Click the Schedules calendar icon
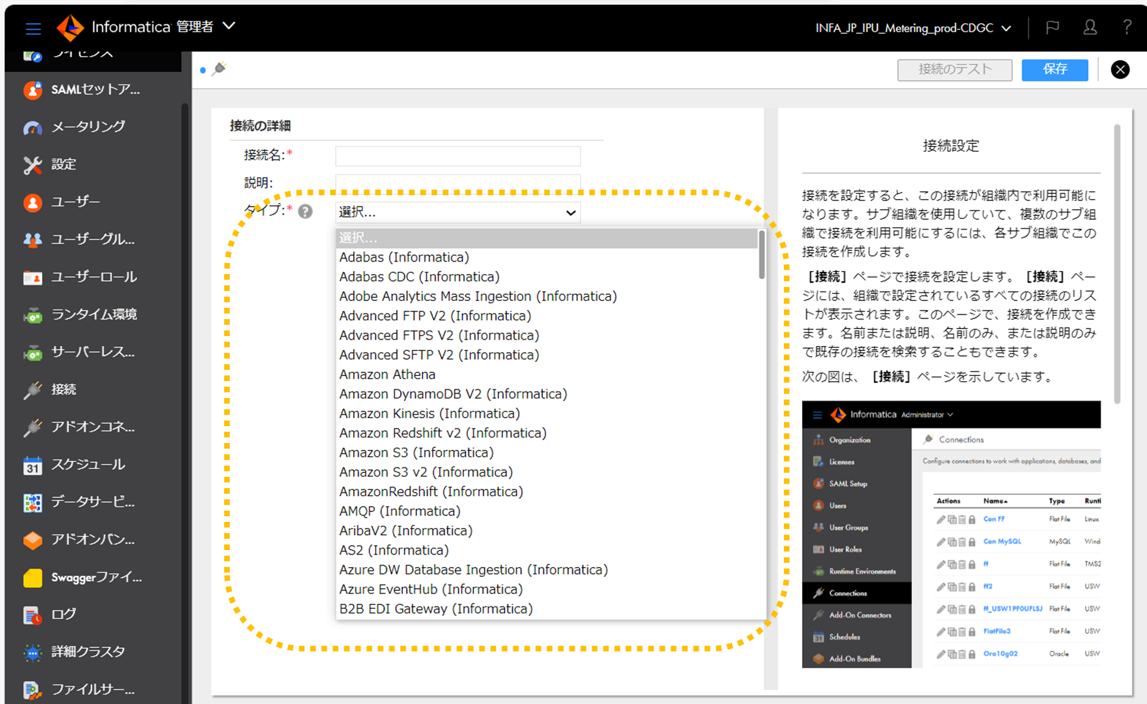 click(33, 465)
